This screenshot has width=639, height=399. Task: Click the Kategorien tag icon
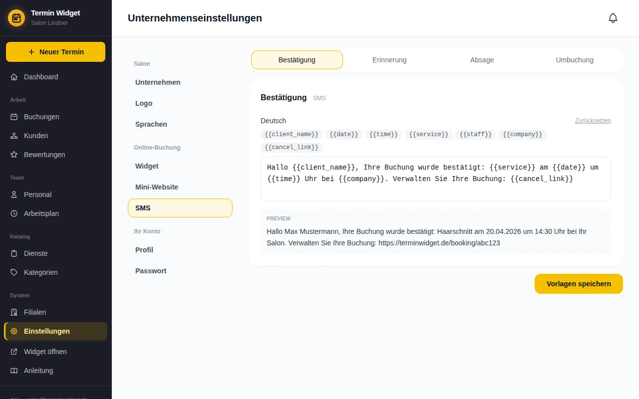click(14, 272)
